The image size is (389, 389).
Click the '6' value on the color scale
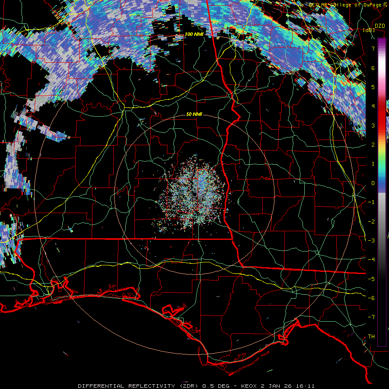coord(373,68)
